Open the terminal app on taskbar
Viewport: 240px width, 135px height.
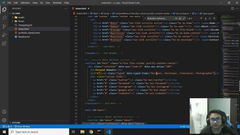pos(100,132)
